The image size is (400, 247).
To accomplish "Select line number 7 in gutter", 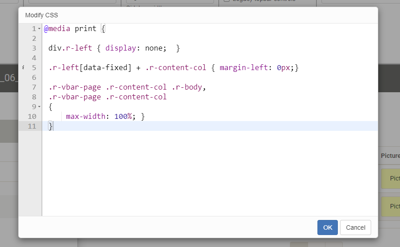I will 34,87.
